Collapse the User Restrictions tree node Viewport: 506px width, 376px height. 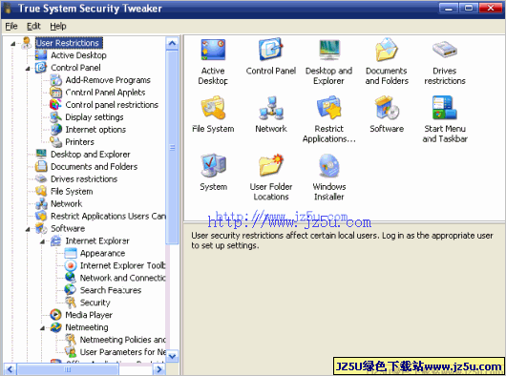13,43
